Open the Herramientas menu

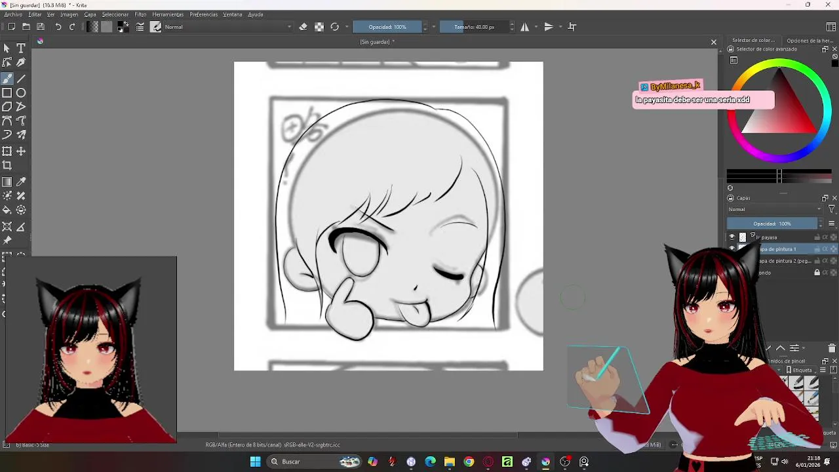(168, 14)
